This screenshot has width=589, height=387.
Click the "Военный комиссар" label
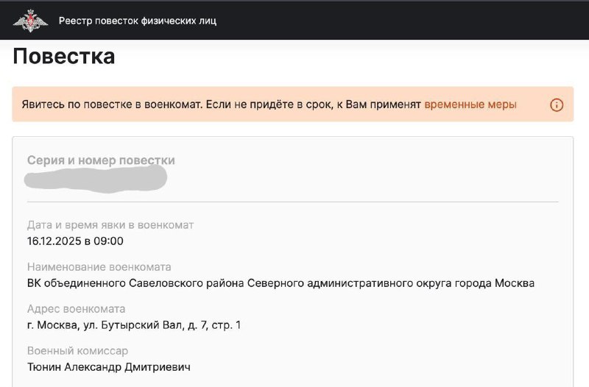pos(77,350)
